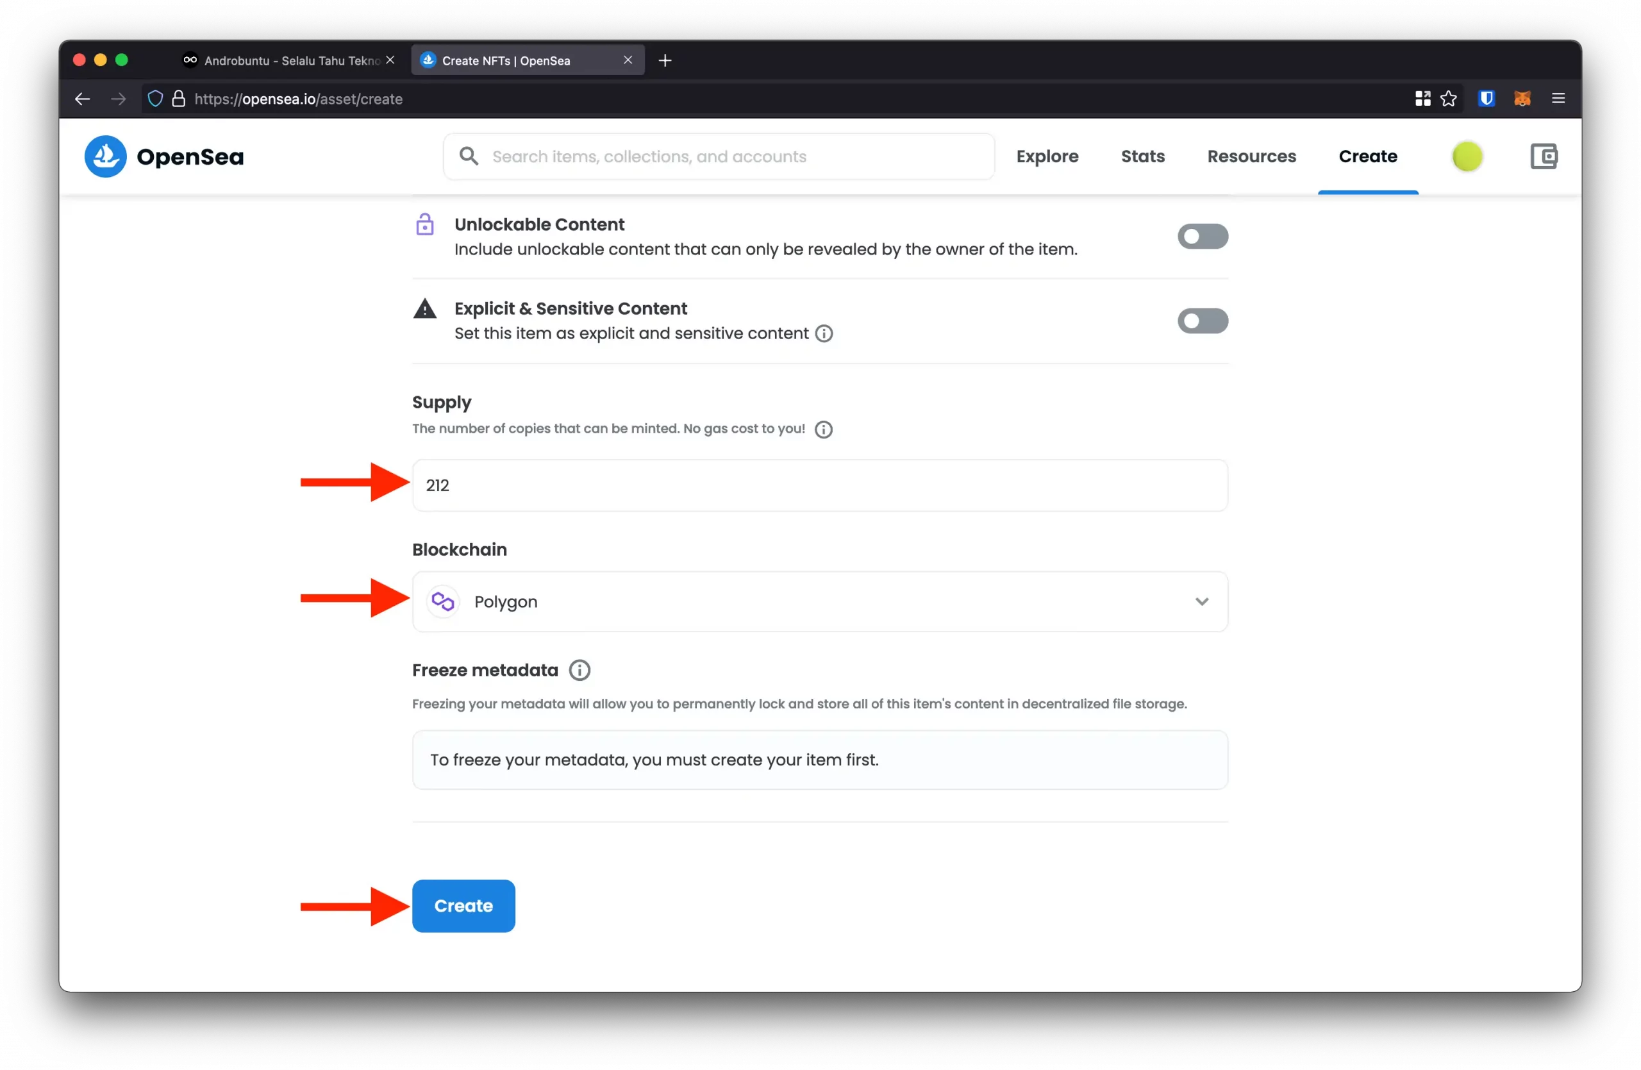Image resolution: width=1641 pixels, height=1070 pixels.
Task: Enable the Unlockable Content toggle
Action: click(1202, 237)
